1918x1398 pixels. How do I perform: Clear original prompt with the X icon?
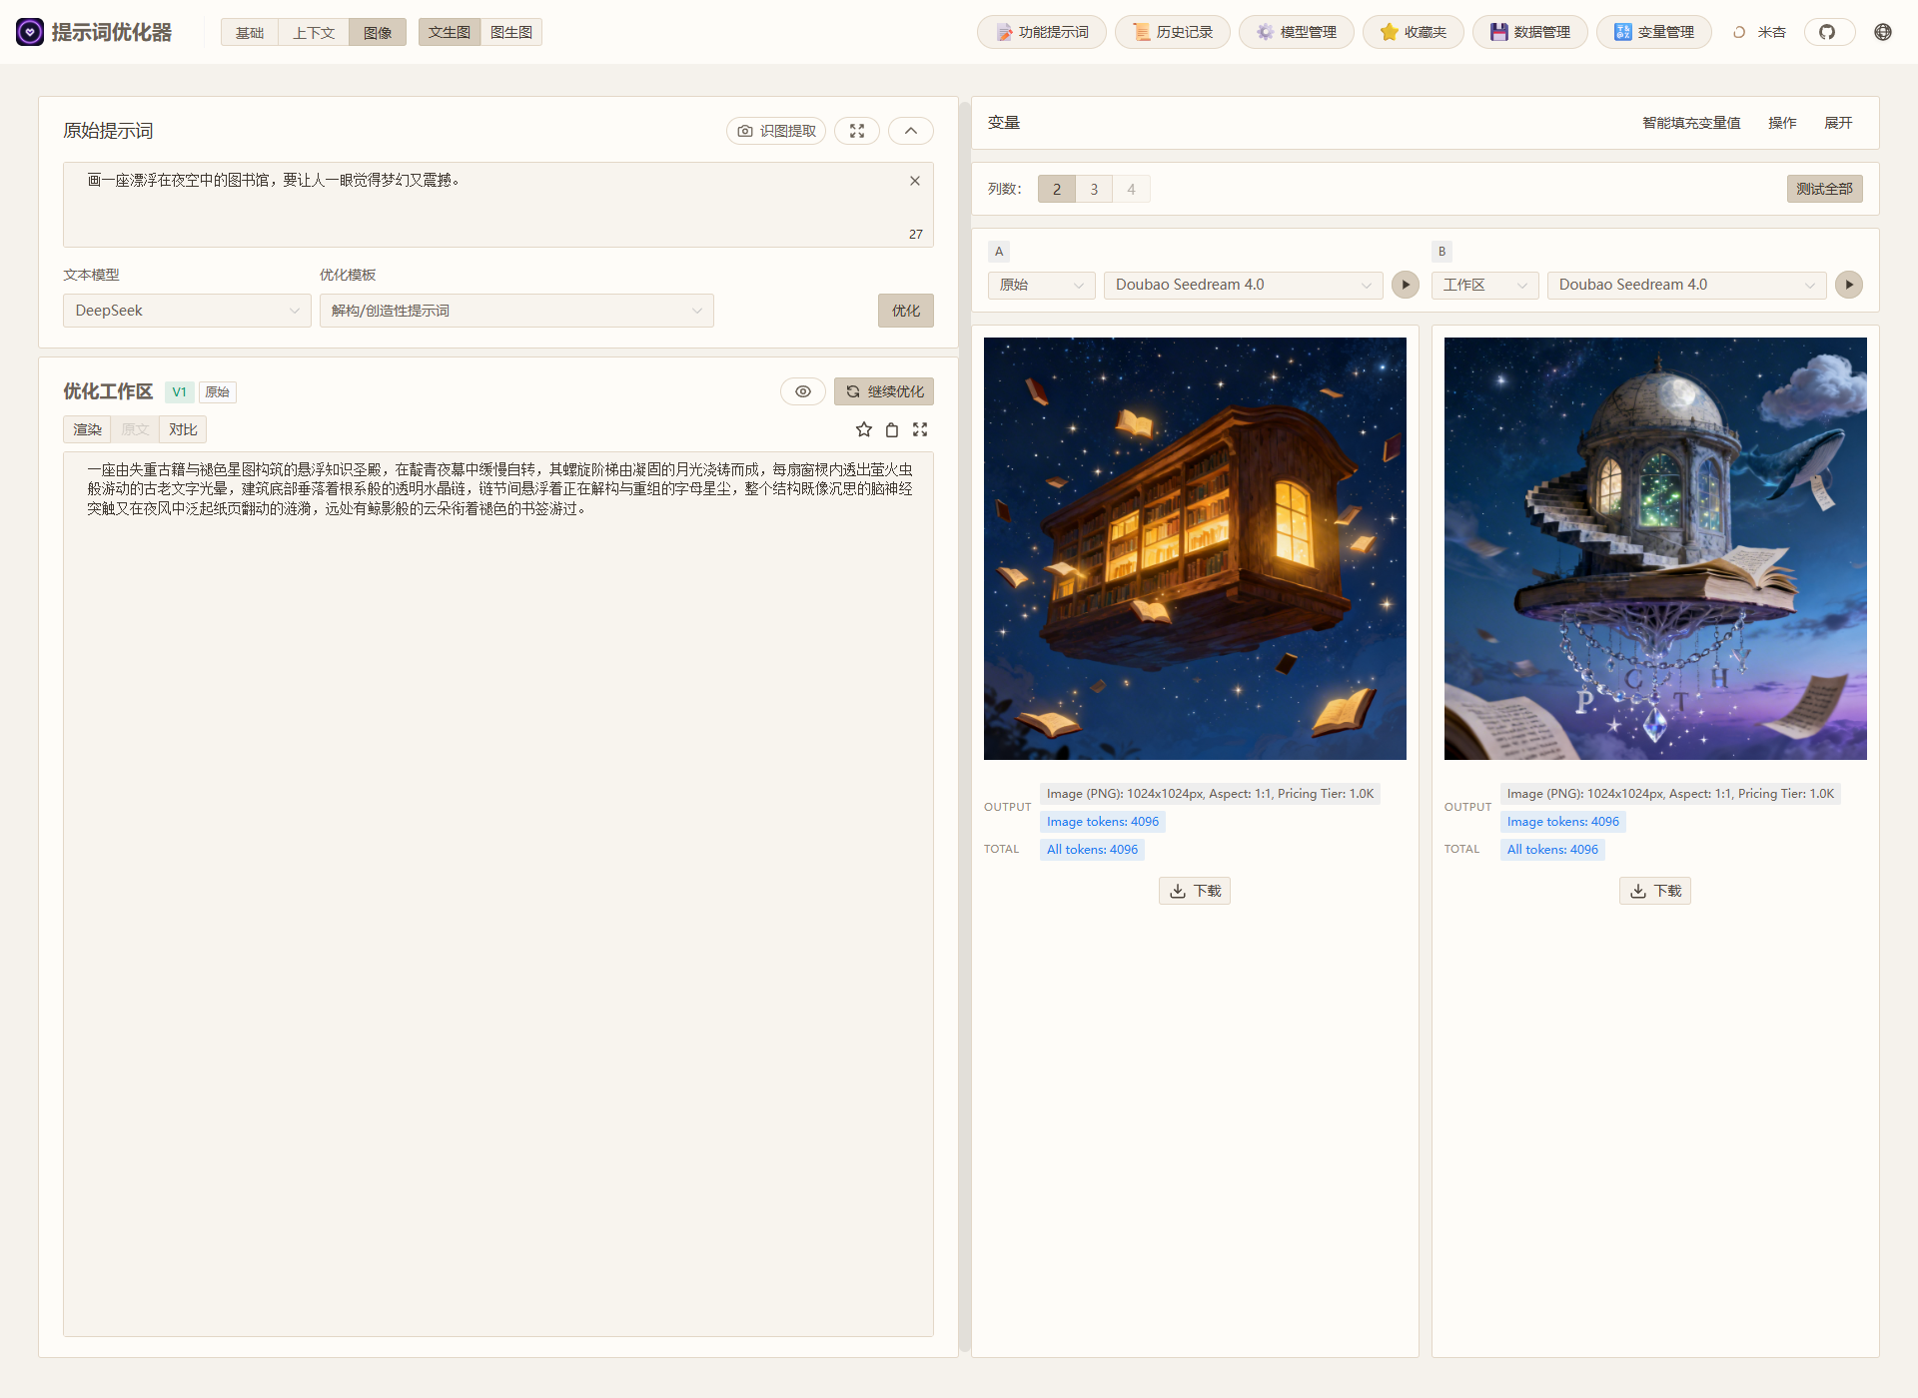(x=913, y=180)
